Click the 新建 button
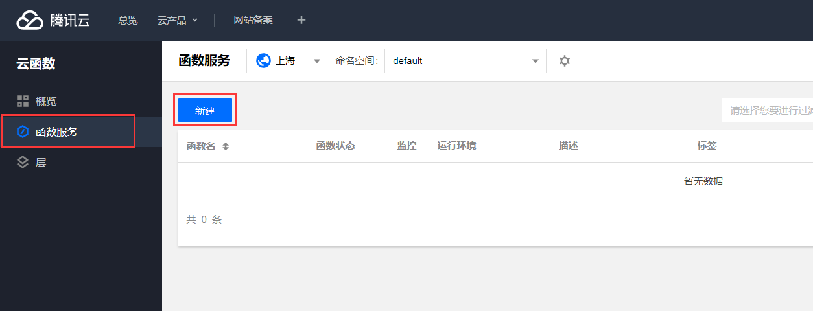813x311 pixels. [205, 111]
